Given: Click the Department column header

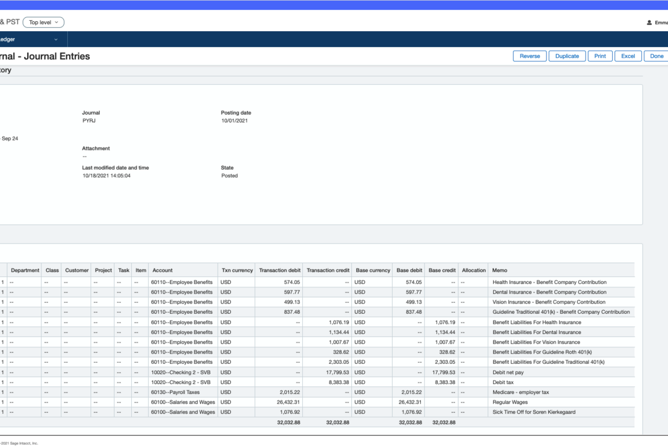Looking at the screenshot, I should [x=25, y=270].
